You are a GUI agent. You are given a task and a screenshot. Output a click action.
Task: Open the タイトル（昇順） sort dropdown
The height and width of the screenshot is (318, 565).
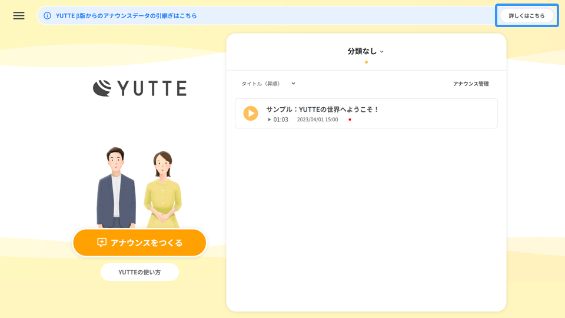pyautogui.click(x=268, y=84)
